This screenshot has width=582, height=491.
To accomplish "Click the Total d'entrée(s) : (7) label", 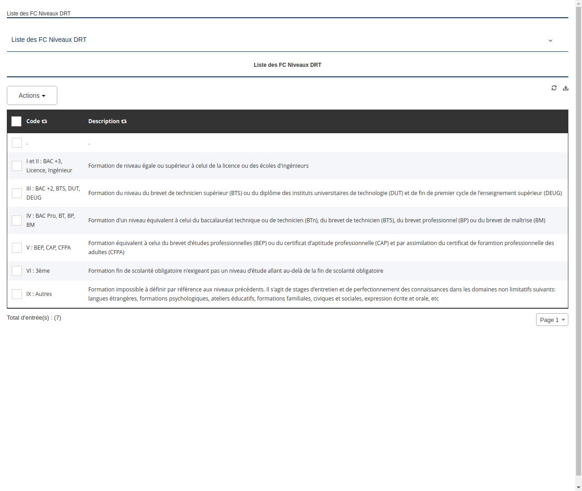I will [34, 317].
